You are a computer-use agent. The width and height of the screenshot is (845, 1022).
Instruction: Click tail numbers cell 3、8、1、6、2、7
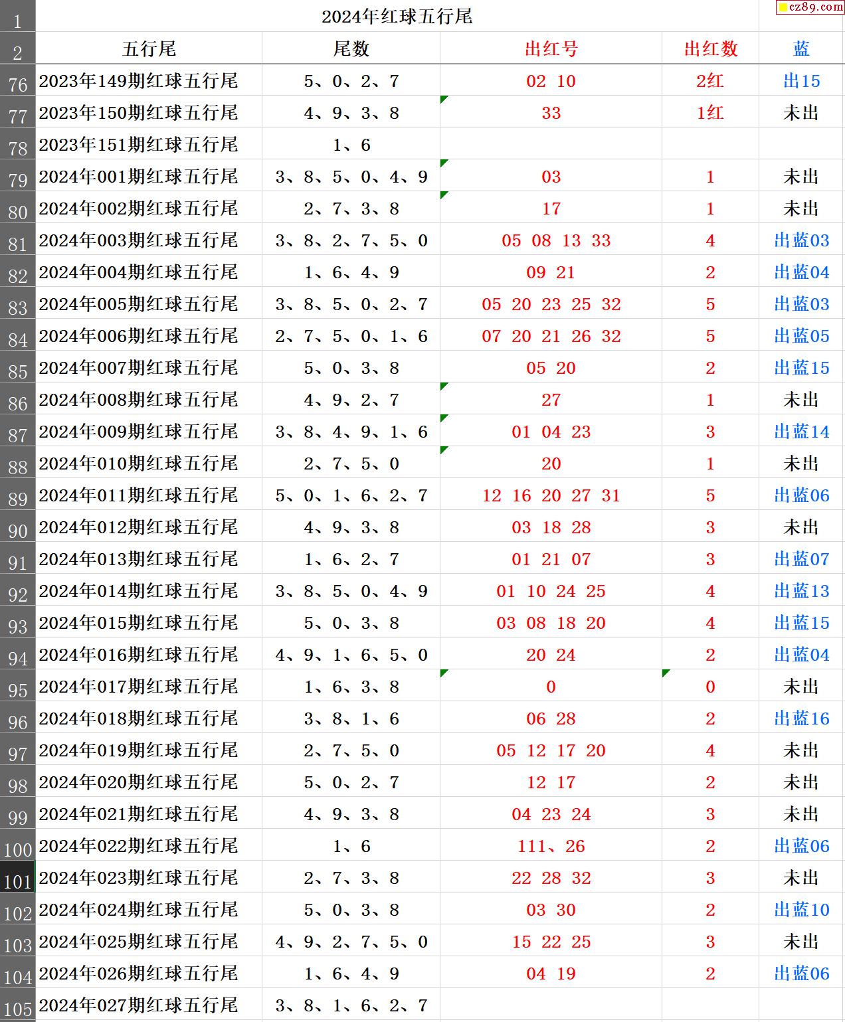[351, 1005]
